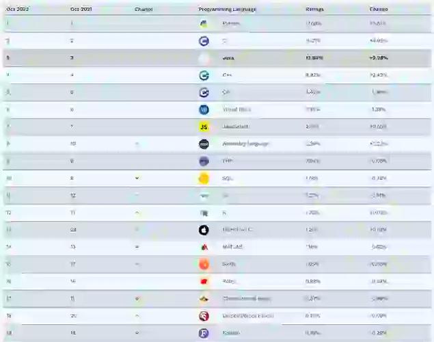The image size is (434, 342).
Task: Click the PHP logo icon
Action: [x=204, y=161]
